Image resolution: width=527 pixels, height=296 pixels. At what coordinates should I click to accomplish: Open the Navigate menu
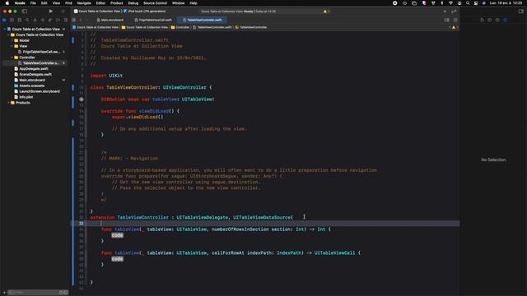[84, 3]
